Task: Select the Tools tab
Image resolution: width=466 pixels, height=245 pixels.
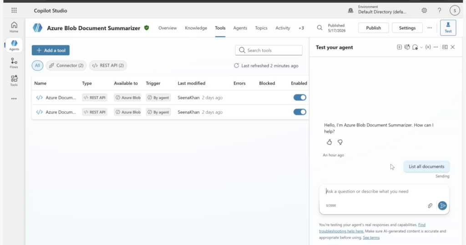Action: (x=220, y=28)
